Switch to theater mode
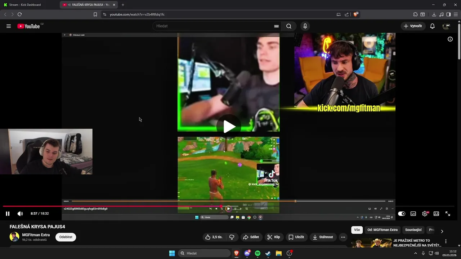 pos(436,214)
